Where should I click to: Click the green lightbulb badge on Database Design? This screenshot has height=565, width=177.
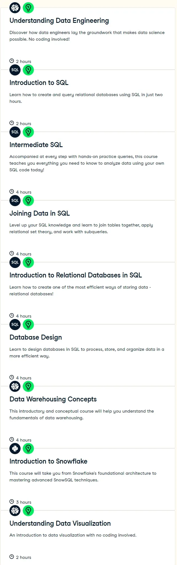click(28, 325)
